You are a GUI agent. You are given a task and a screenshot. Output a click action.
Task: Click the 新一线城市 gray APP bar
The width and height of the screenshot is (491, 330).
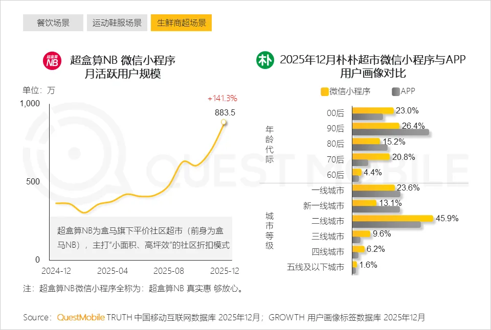pyautogui.click(x=376, y=209)
